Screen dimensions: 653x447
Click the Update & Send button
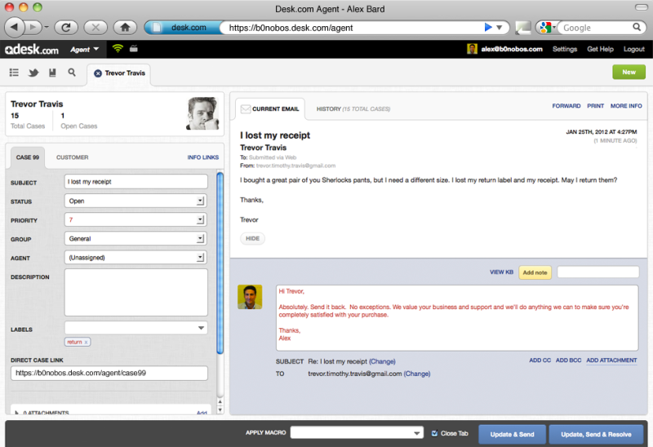(x=512, y=434)
